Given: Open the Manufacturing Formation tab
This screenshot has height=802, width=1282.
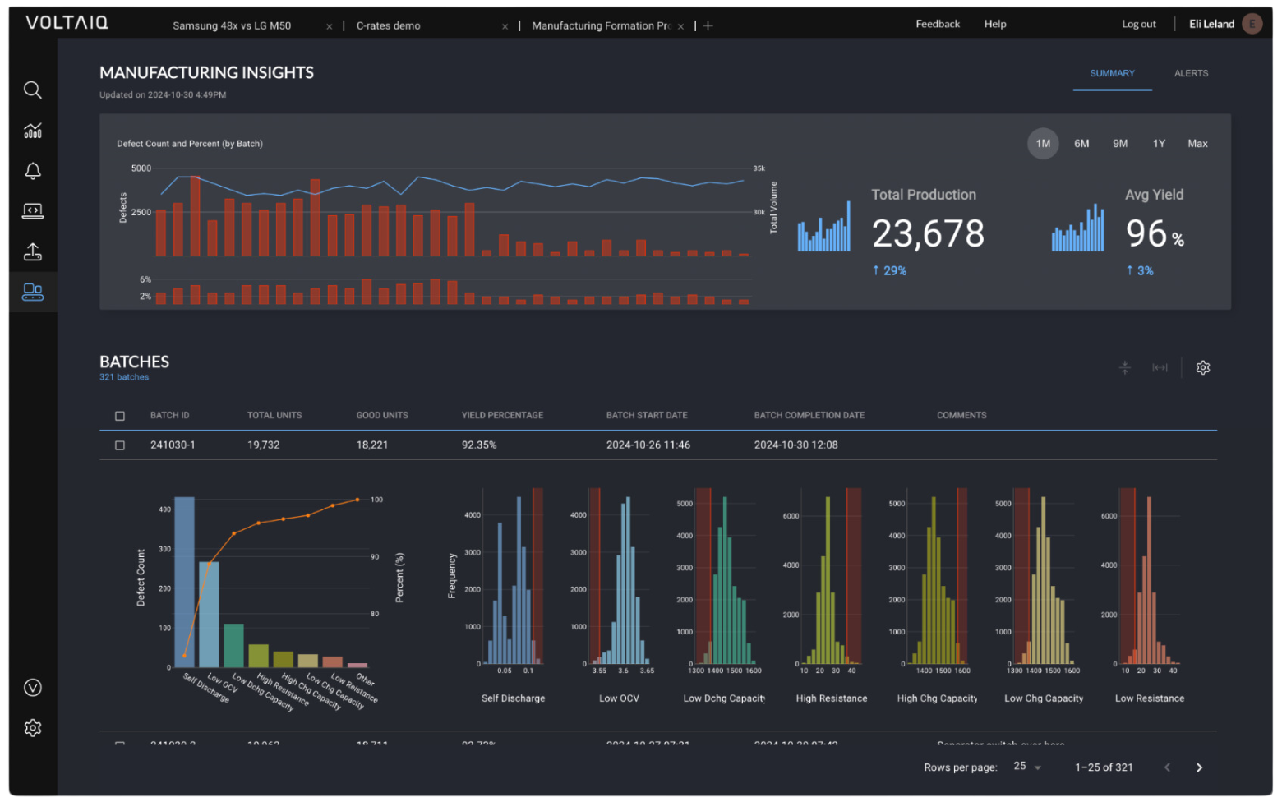Looking at the screenshot, I should (x=601, y=25).
